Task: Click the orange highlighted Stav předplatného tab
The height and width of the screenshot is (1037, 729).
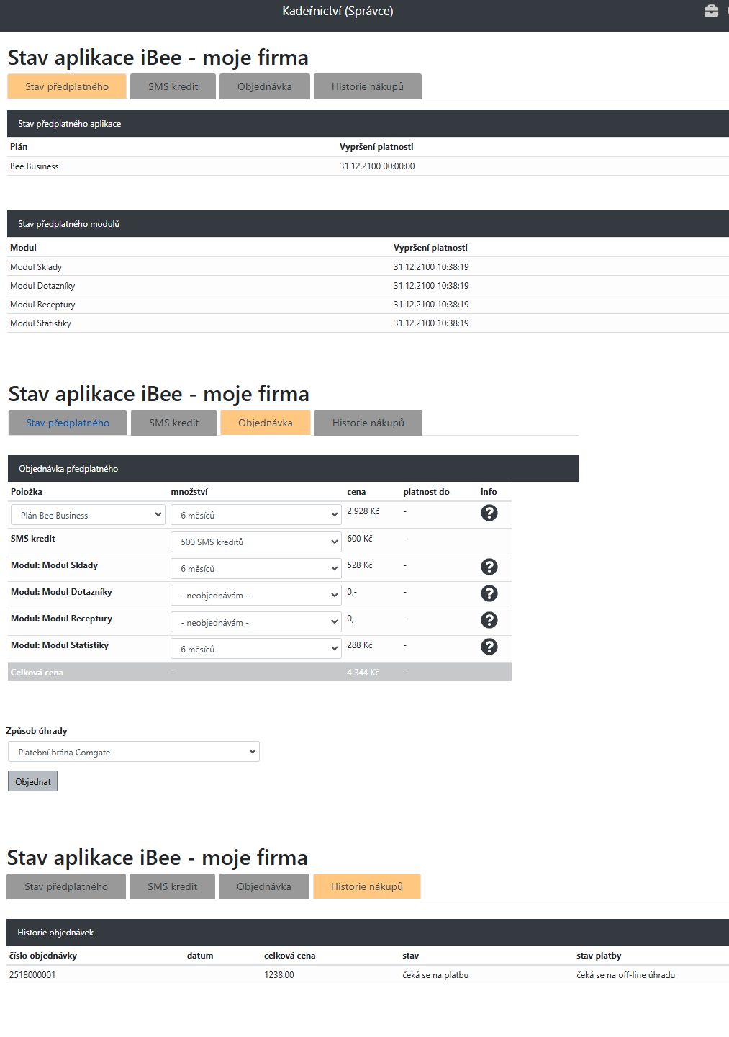Action: click(x=67, y=86)
